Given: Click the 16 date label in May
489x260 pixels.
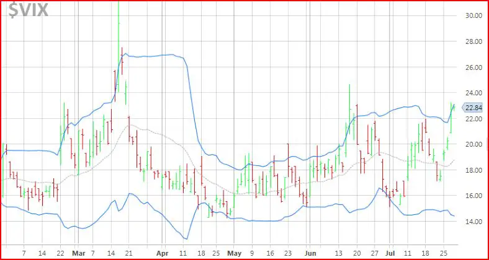Looking at the screenshot, I should click(x=271, y=253).
